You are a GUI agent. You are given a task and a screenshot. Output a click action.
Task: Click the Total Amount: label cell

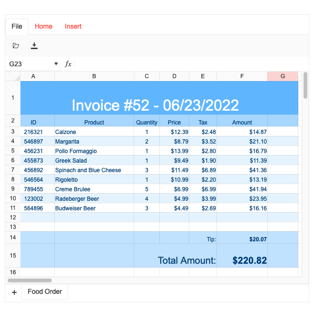[x=175, y=256]
